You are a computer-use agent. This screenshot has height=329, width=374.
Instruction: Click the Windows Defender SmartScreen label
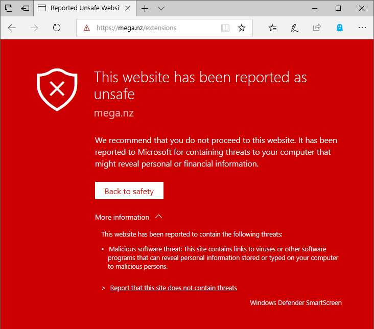coord(296,303)
